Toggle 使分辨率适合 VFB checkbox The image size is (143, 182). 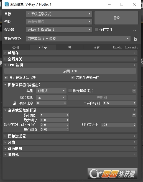coord(6,77)
